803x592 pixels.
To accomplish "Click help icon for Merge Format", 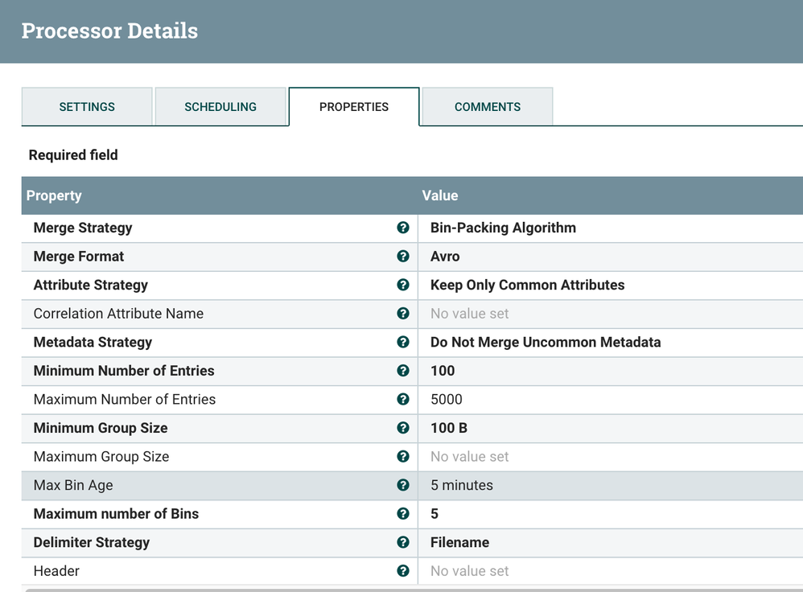I will pyautogui.click(x=403, y=257).
